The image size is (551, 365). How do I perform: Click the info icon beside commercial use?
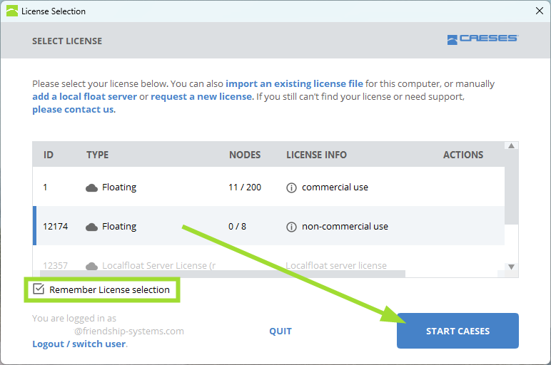[291, 187]
